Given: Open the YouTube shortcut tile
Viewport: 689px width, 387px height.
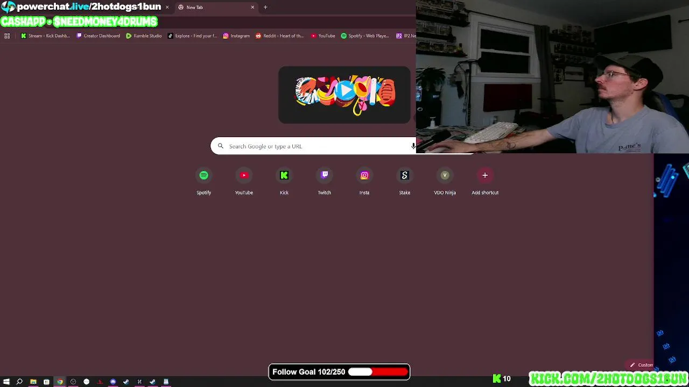Looking at the screenshot, I should 244,182.
